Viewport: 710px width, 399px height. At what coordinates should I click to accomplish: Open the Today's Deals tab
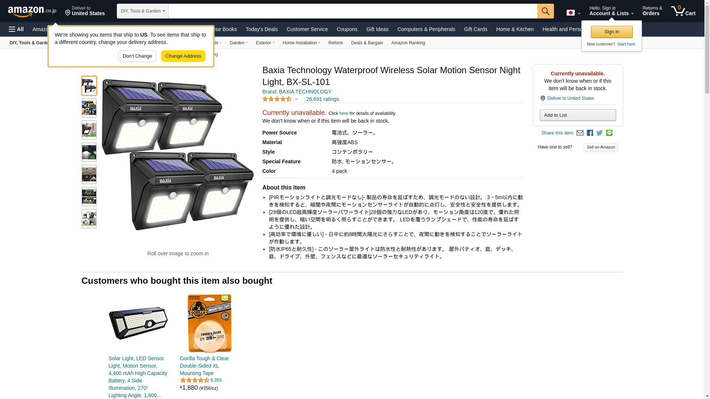[x=262, y=29]
